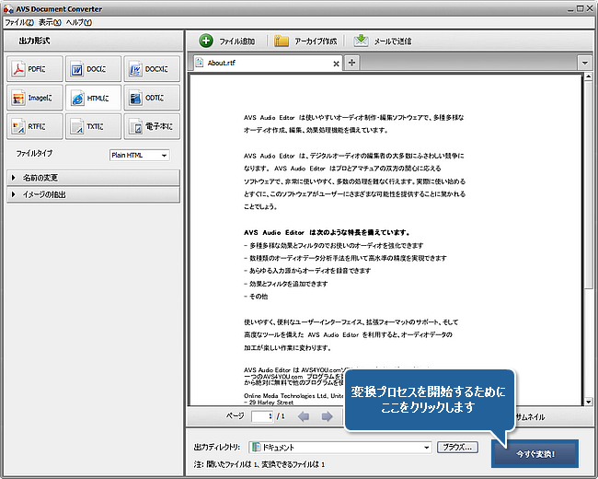Open the 表示 menu
This screenshot has width=598, height=479.
click(x=50, y=22)
